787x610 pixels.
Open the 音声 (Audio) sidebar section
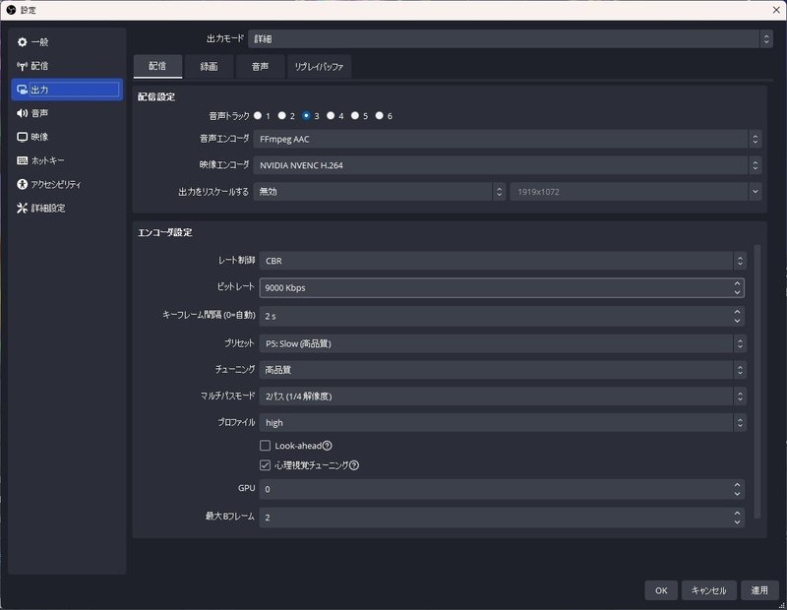67,113
